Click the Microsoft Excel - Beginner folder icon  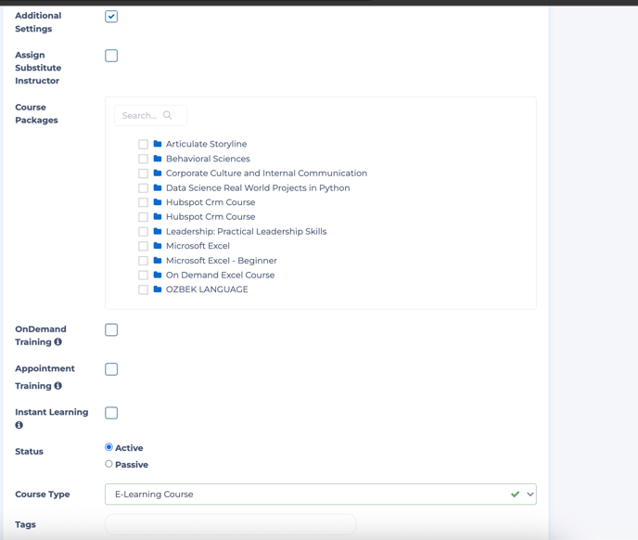pos(158,261)
